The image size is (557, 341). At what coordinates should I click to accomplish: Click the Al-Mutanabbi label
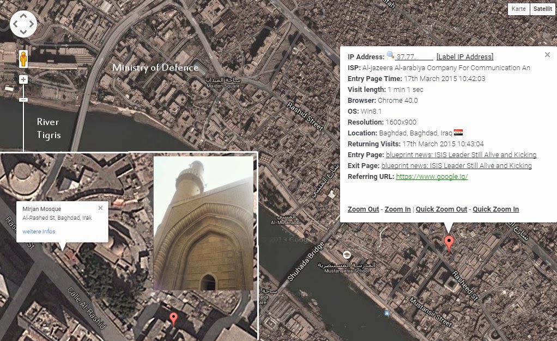click(286, 219)
